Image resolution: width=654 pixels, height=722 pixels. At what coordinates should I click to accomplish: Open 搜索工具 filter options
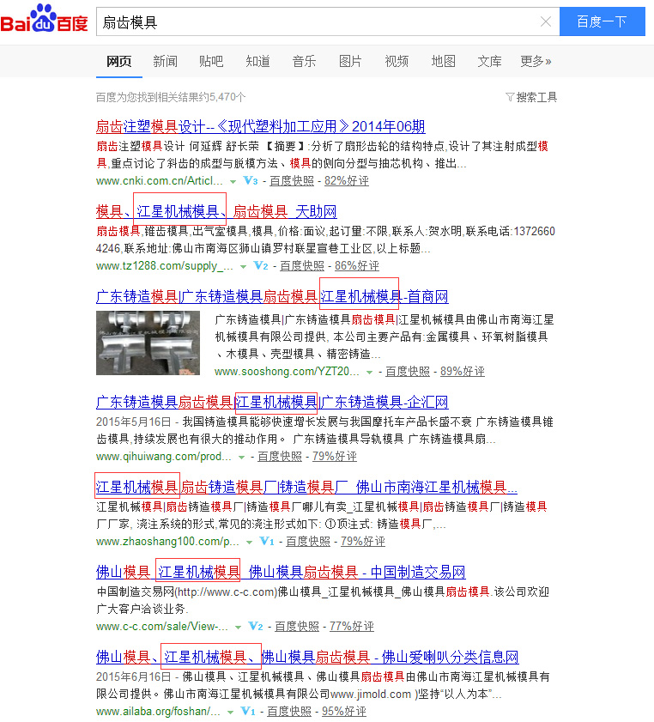click(x=531, y=97)
